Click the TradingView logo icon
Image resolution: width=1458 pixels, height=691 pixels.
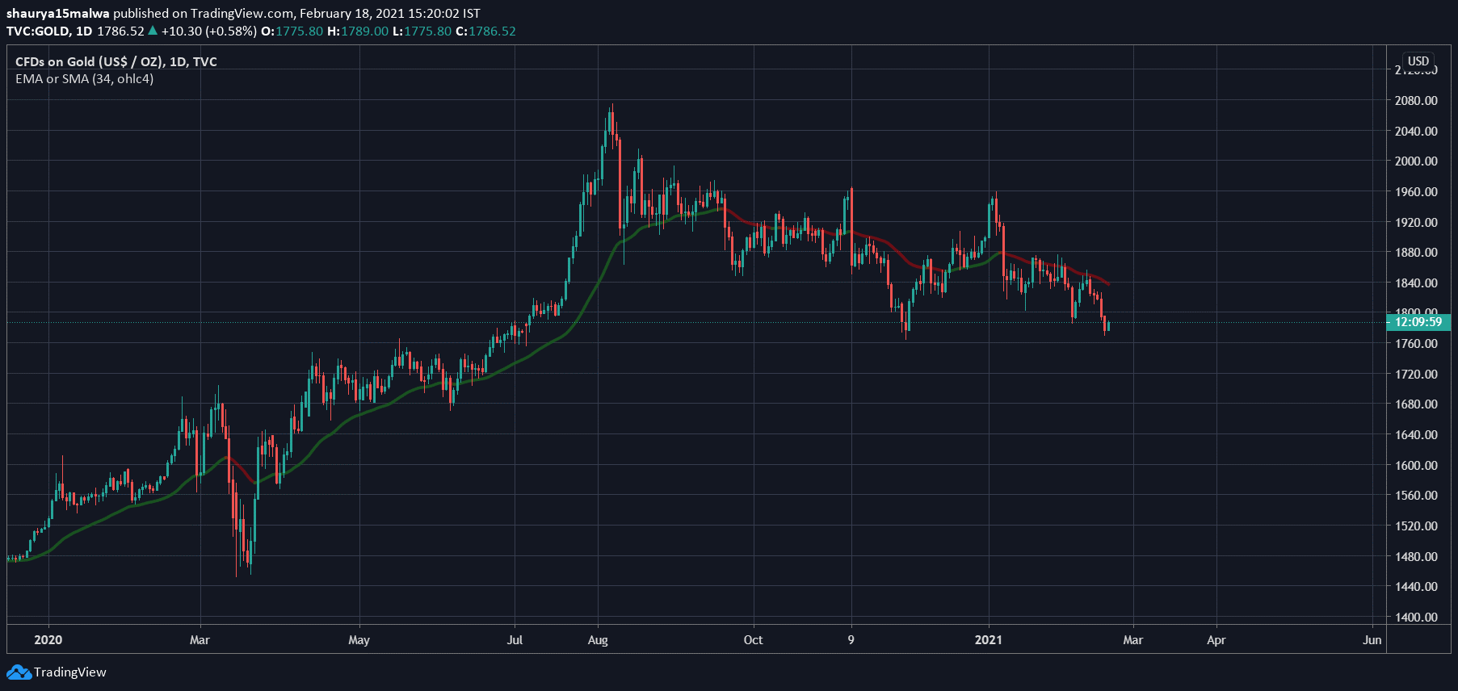pos(19,672)
